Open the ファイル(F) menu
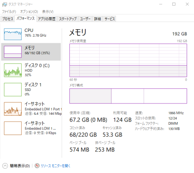The width and height of the screenshot is (194, 173). point(9,12)
